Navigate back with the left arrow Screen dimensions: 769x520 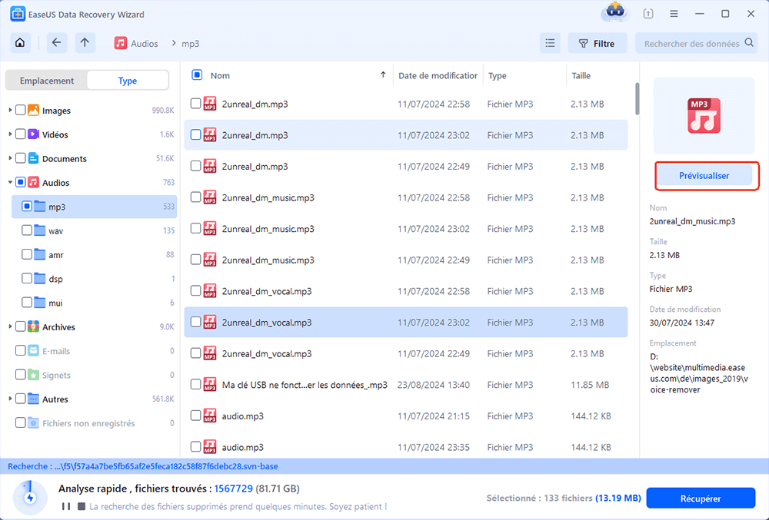57,44
